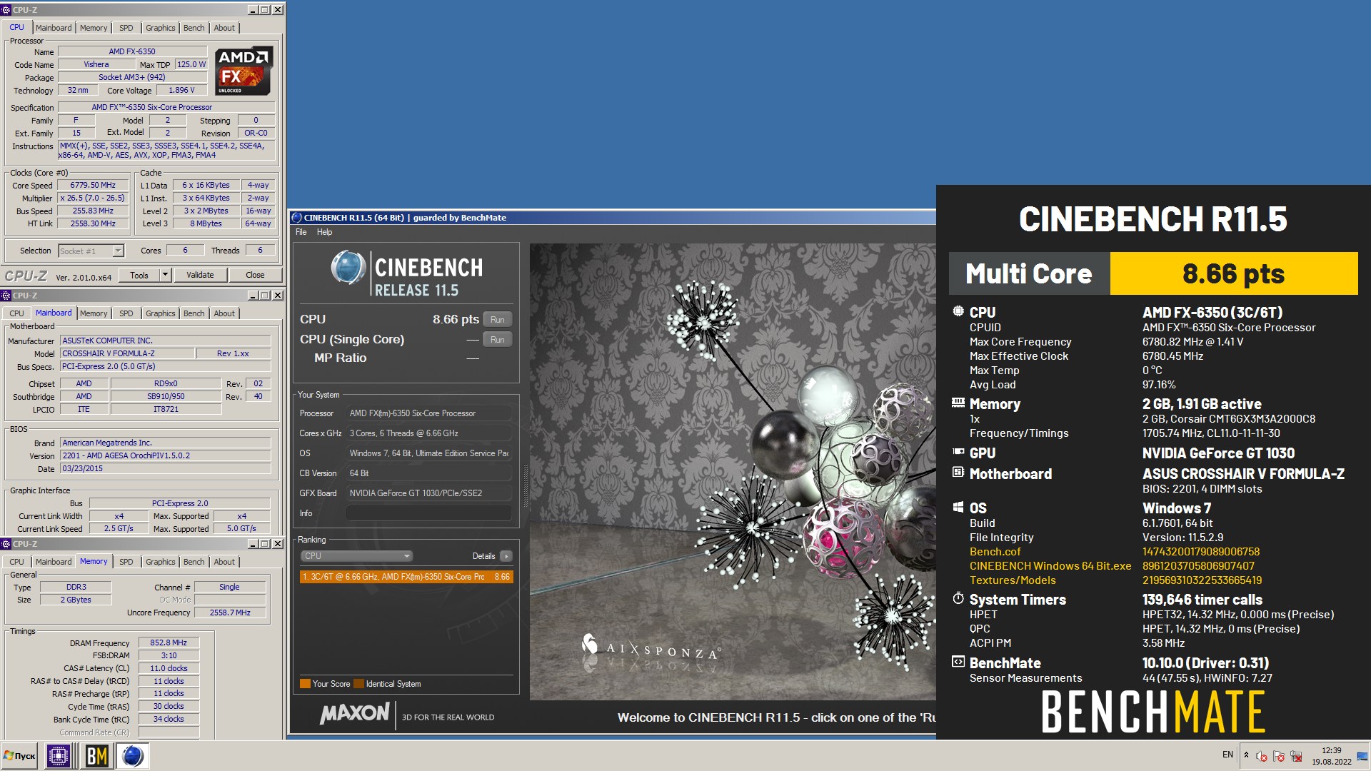
Task: Click the System Timers stopwatch icon
Action: click(x=958, y=598)
